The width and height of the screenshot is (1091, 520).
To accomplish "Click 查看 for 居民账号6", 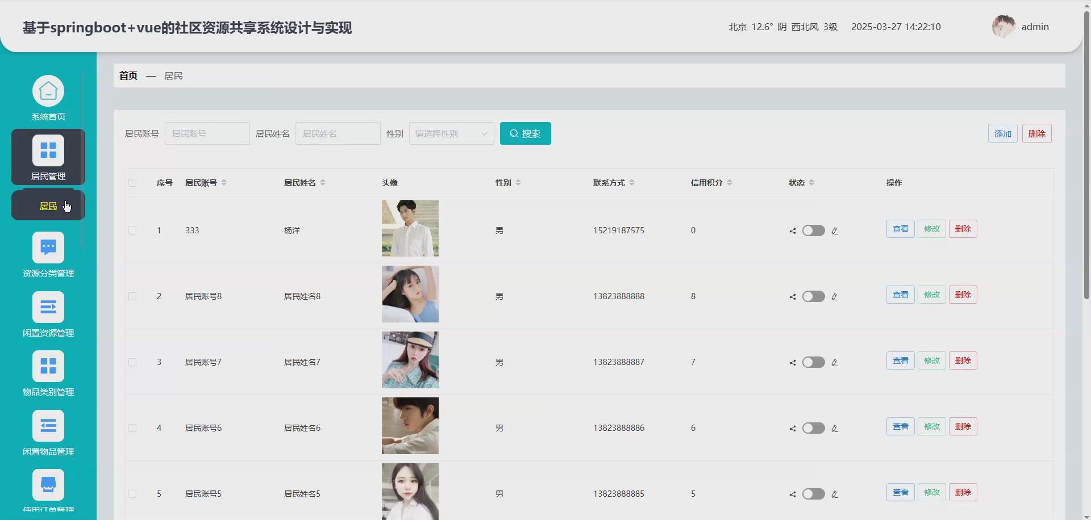I will point(901,426).
